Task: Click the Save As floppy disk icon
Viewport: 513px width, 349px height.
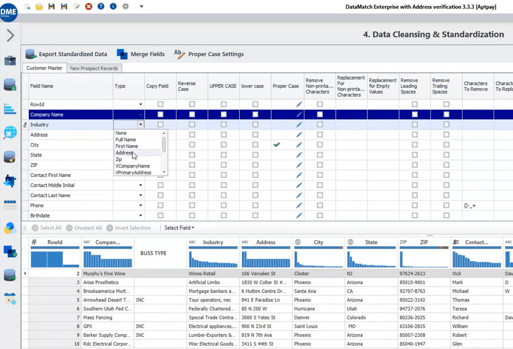Action: pyautogui.click(x=64, y=6)
